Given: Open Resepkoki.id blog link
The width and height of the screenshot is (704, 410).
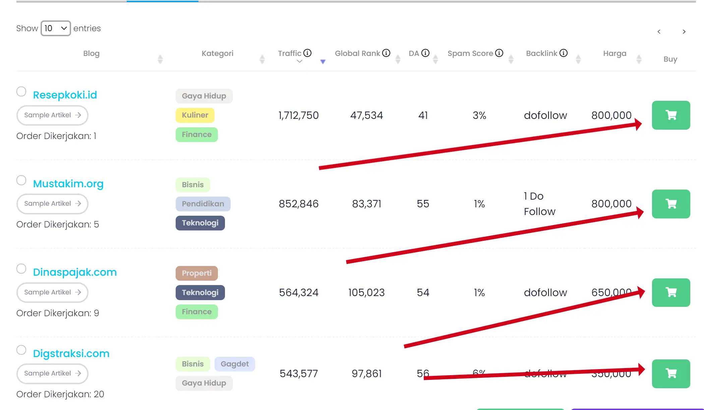Looking at the screenshot, I should tap(65, 95).
